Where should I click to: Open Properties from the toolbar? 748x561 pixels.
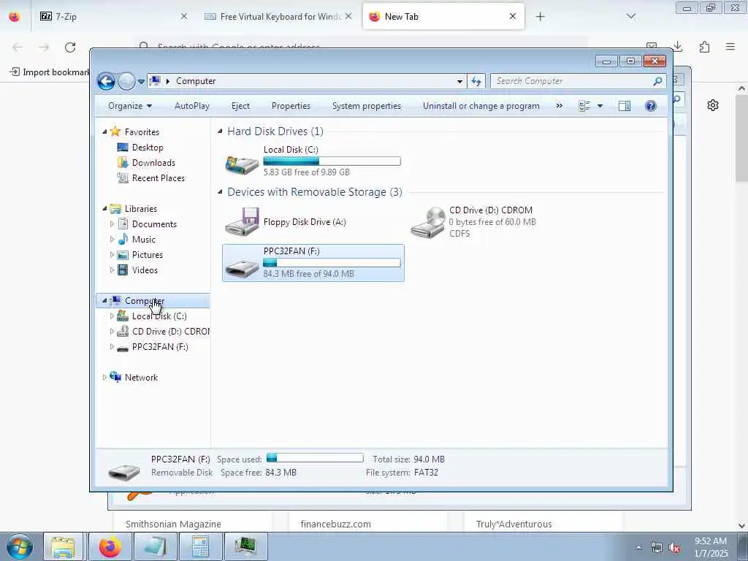(291, 106)
